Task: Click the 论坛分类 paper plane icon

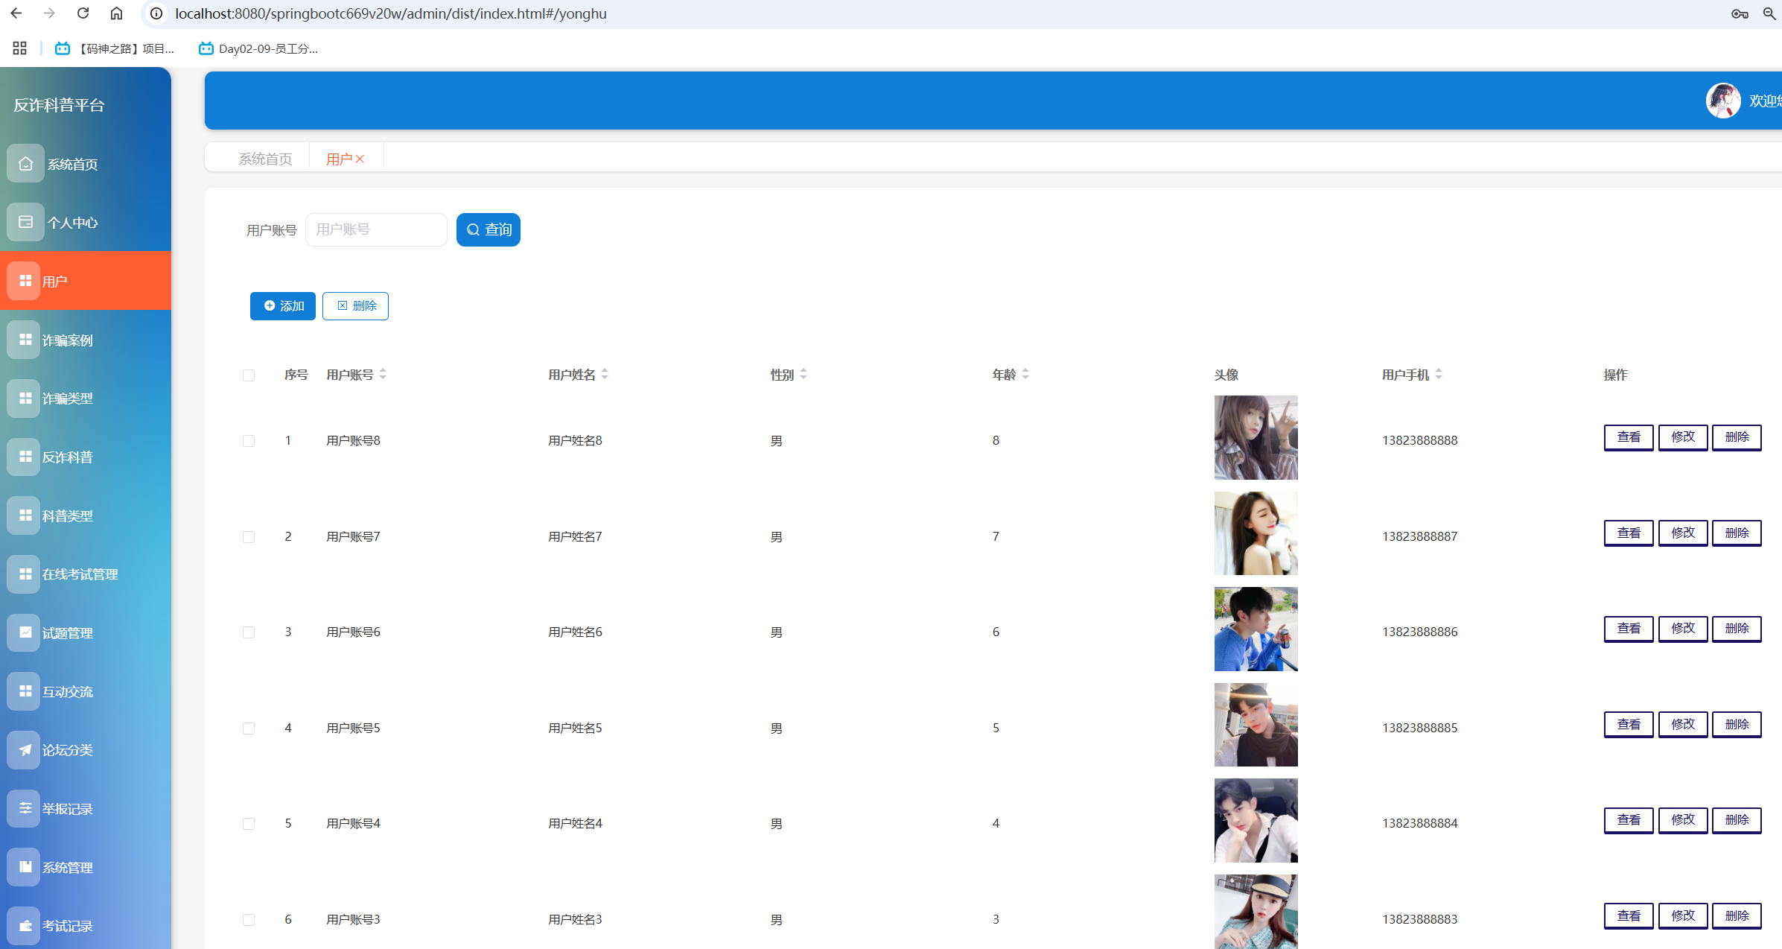Action: [25, 749]
